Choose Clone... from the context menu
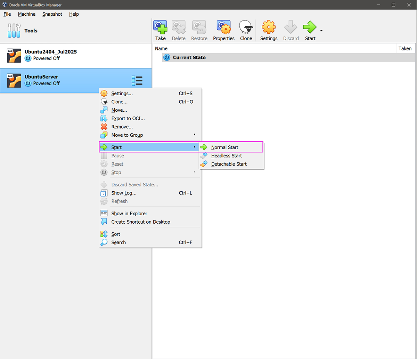Image resolution: width=417 pixels, height=359 pixels. coord(150,102)
